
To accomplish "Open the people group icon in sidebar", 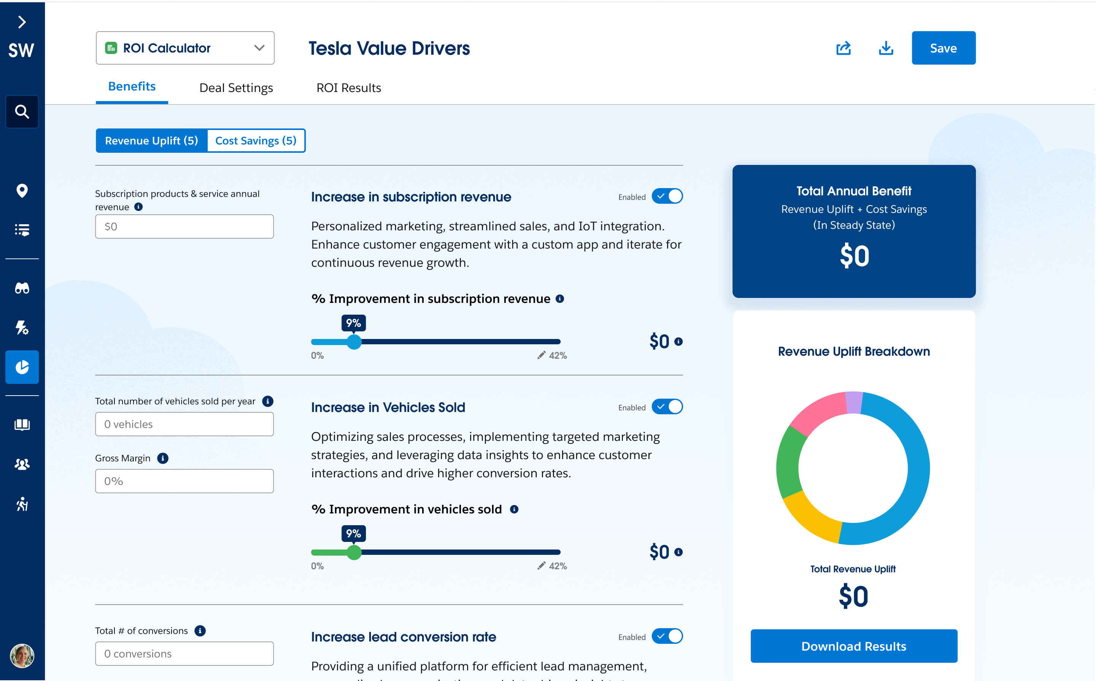I will pyautogui.click(x=22, y=464).
